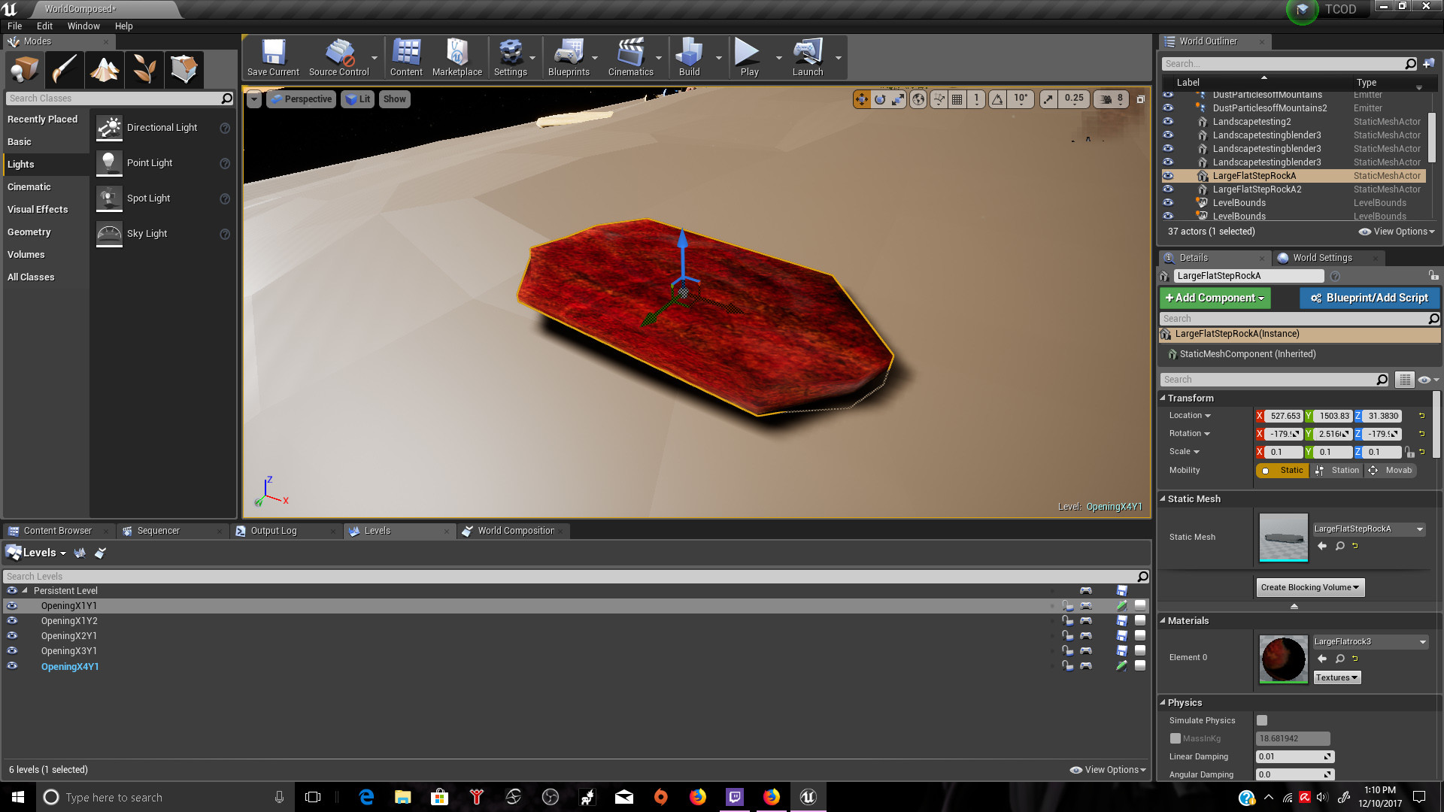This screenshot has height=812, width=1444.
Task: Click the Build toolbar icon
Action: point(688,56)
